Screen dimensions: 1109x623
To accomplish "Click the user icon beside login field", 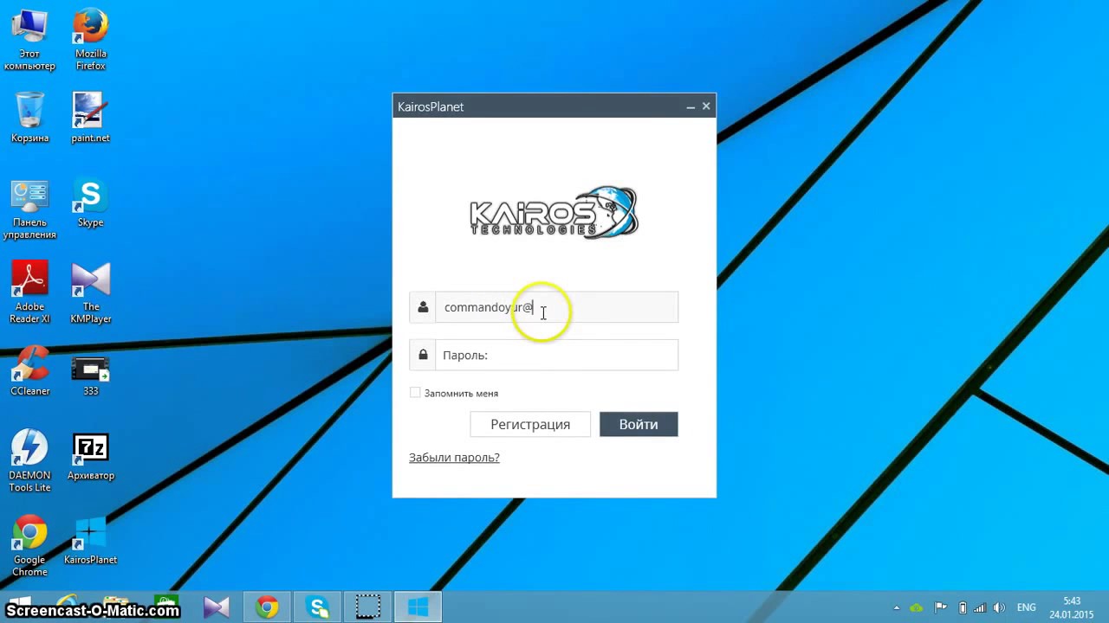I will point(423,307).
